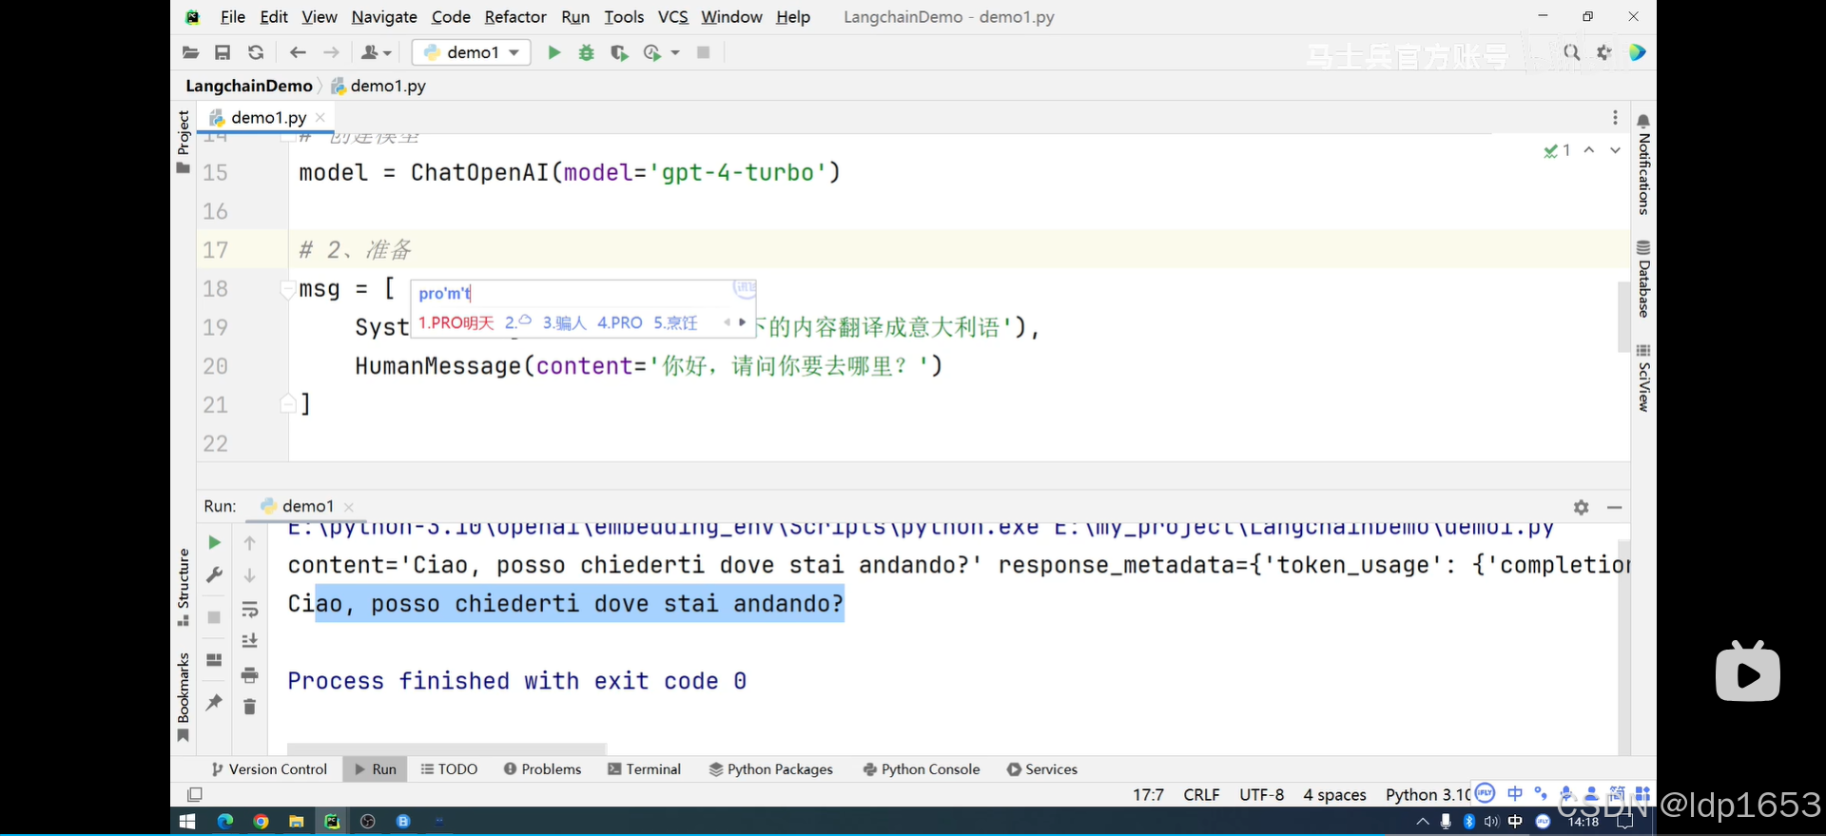Go to next highlighted problem arrow
This screenshot has width=1826, height=836.
pyautogui.click(x=1615, y=150)
